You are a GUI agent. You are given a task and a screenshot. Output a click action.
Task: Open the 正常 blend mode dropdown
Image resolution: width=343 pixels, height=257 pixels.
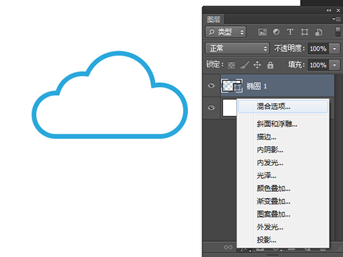(x=237, y=49)
